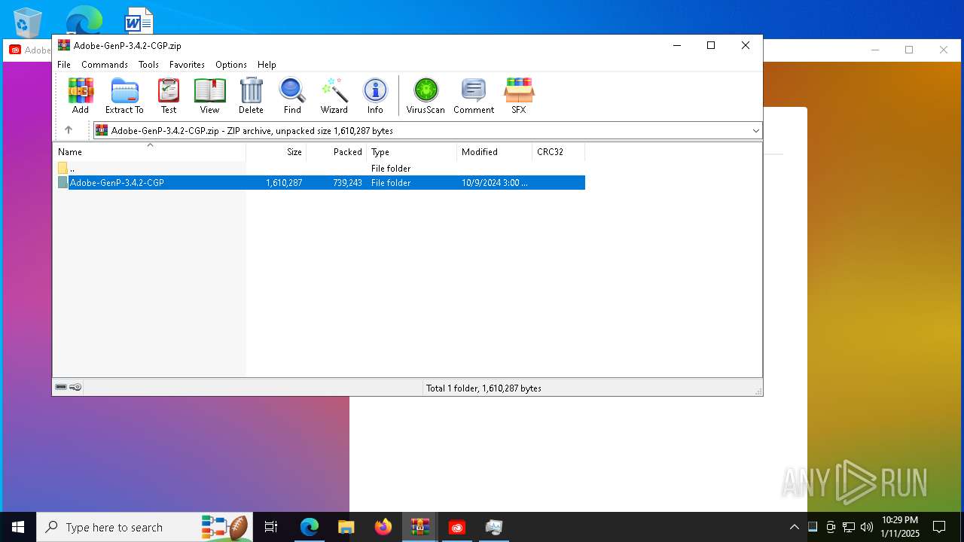964x542 pixels.
Task: Open network icon in system tray
Action: [849, 527]
